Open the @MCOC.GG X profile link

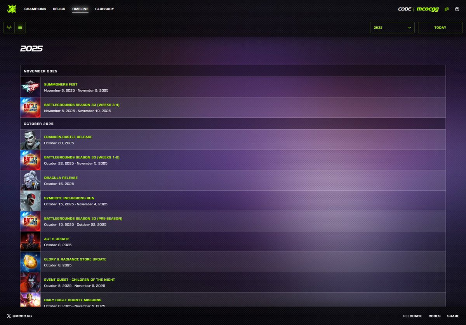(19, 316)
